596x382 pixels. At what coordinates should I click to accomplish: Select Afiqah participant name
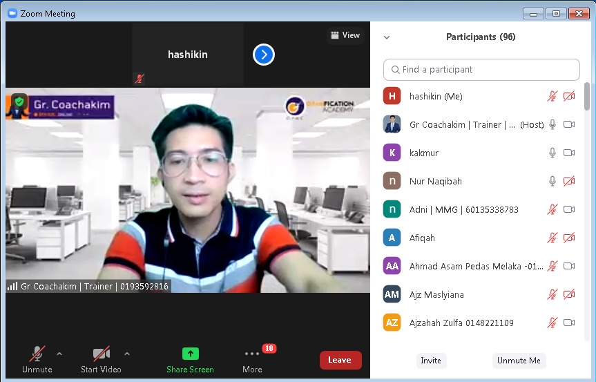422,238
